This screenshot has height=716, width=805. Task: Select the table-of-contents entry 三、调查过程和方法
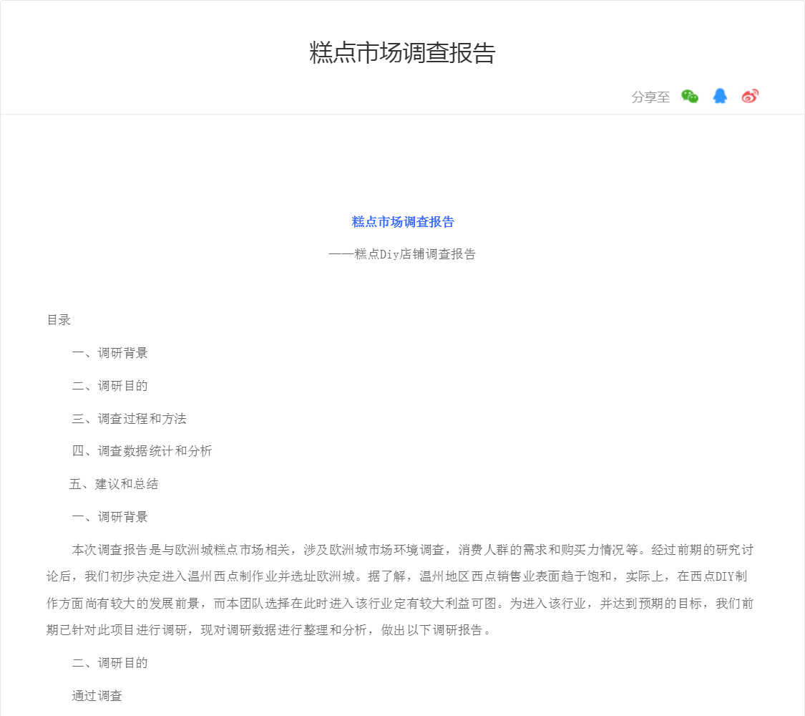129,419
